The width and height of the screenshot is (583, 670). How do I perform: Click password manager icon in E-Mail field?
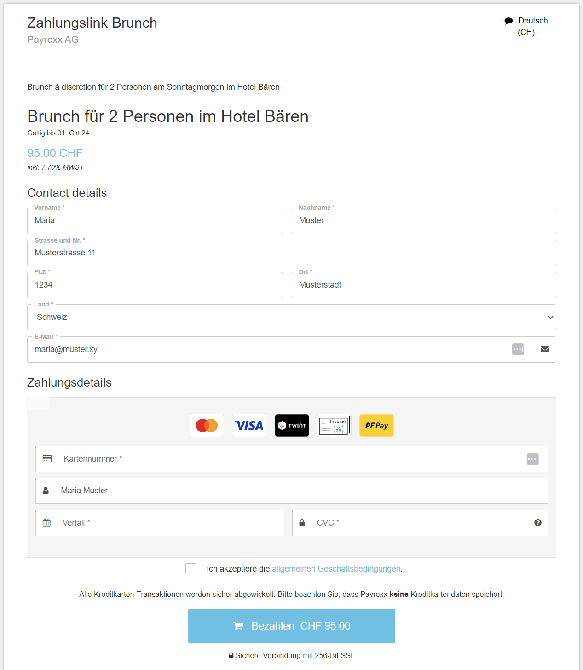pyautogui.click(x=518, y=349)
